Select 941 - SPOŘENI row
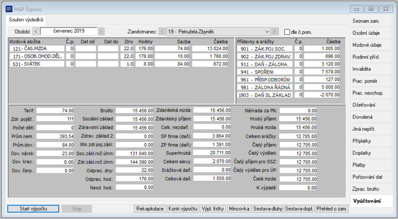This screenshot has width=398, height=219. (x=265, y=72)
